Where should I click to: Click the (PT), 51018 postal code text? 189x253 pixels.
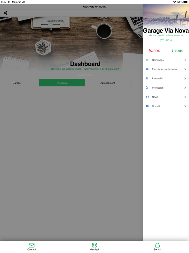pos(166,40)
